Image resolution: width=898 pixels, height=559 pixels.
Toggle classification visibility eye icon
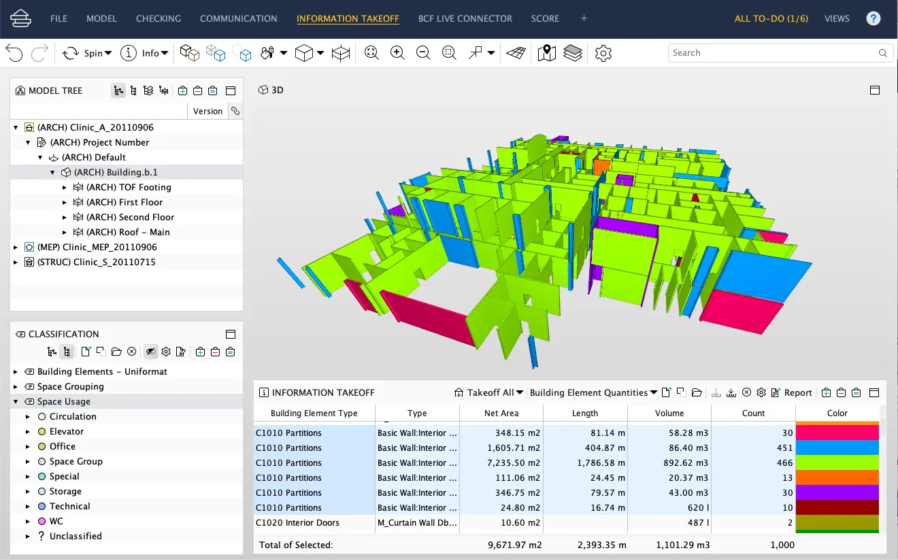151,352
